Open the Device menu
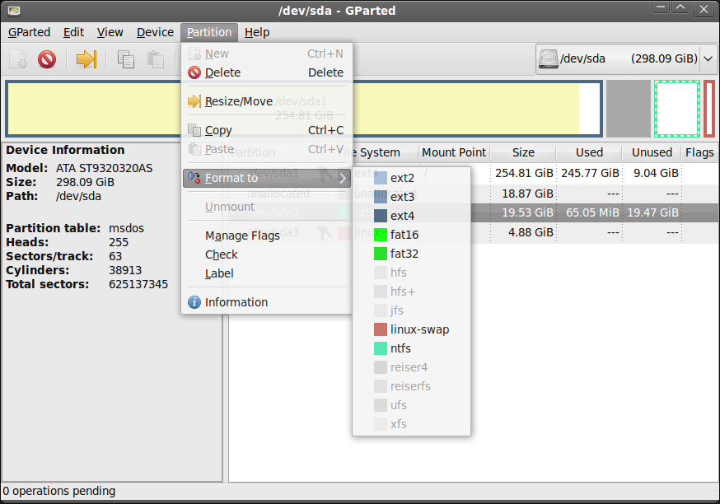720x504 pixels. coord(155,32)
